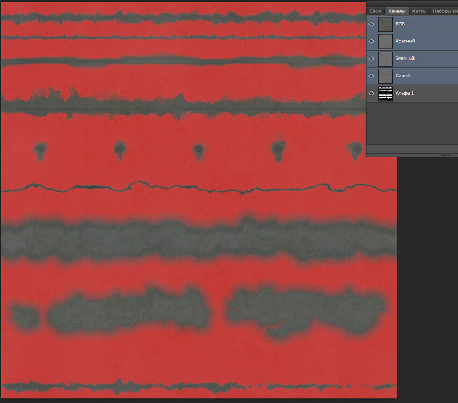458x403 pixels.
Task: Click the RGB channel thumbnail
Action: tap(386, 24)
